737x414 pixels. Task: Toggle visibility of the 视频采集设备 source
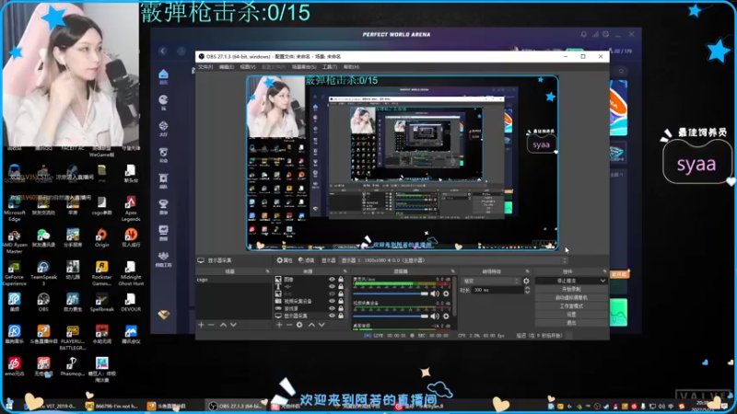(x=332, y=302)
